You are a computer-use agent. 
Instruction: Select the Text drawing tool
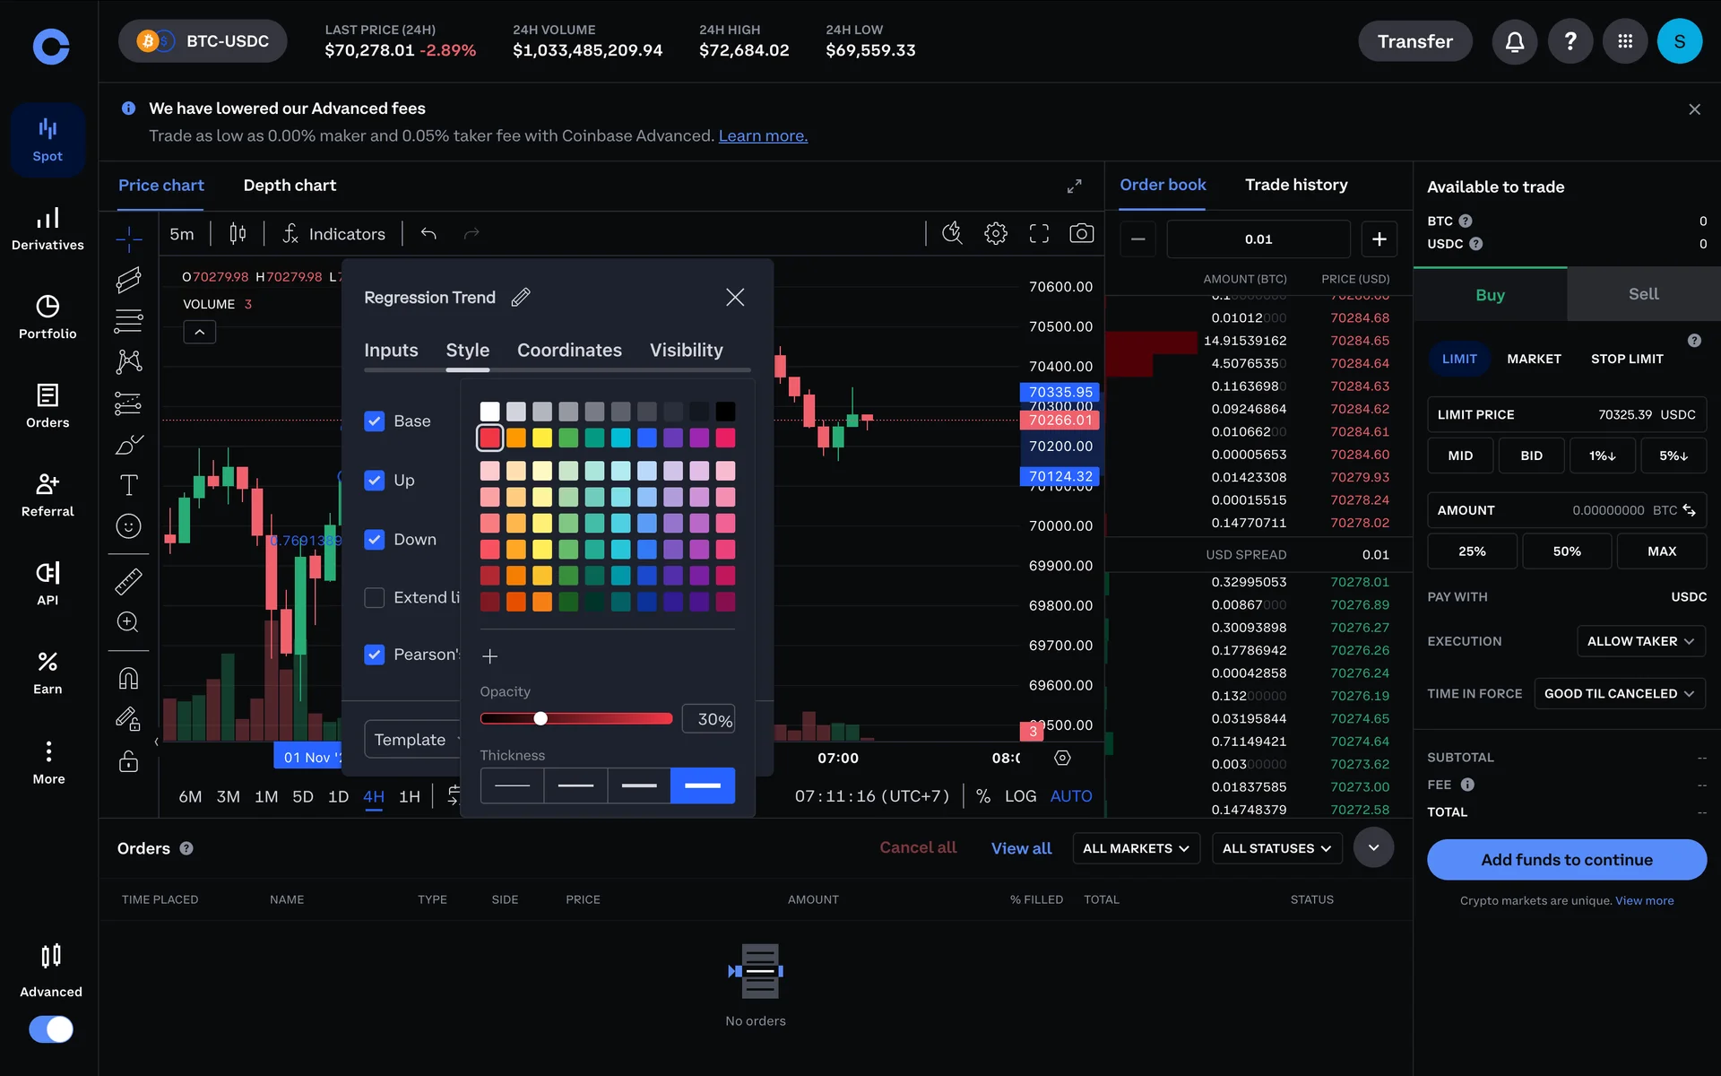(128, 485)
